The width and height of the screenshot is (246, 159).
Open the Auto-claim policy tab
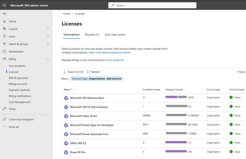[x=115, y=35]
